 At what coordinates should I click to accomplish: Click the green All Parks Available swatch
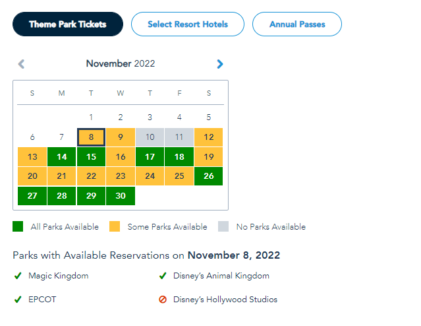click(x=18, y=227)
